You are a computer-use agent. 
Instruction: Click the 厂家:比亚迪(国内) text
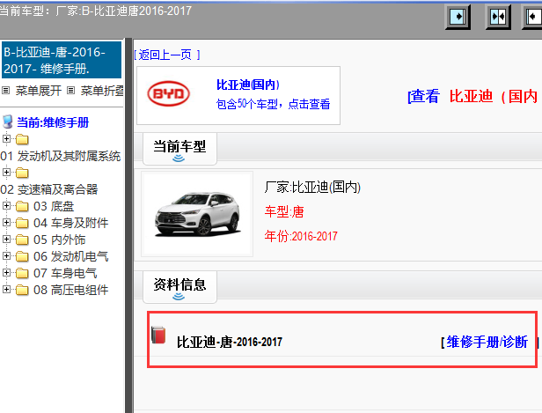312,188
